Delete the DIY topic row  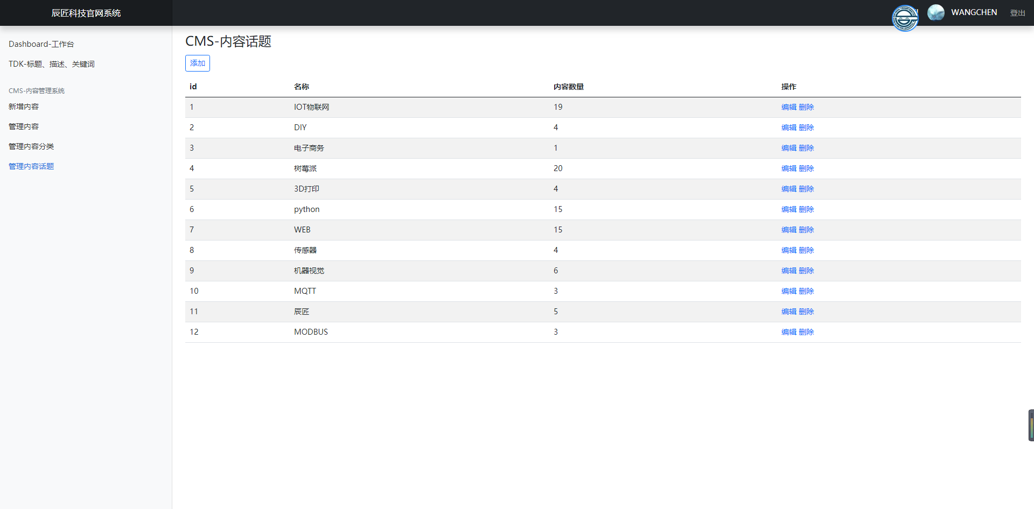click(x=806, y=128)
